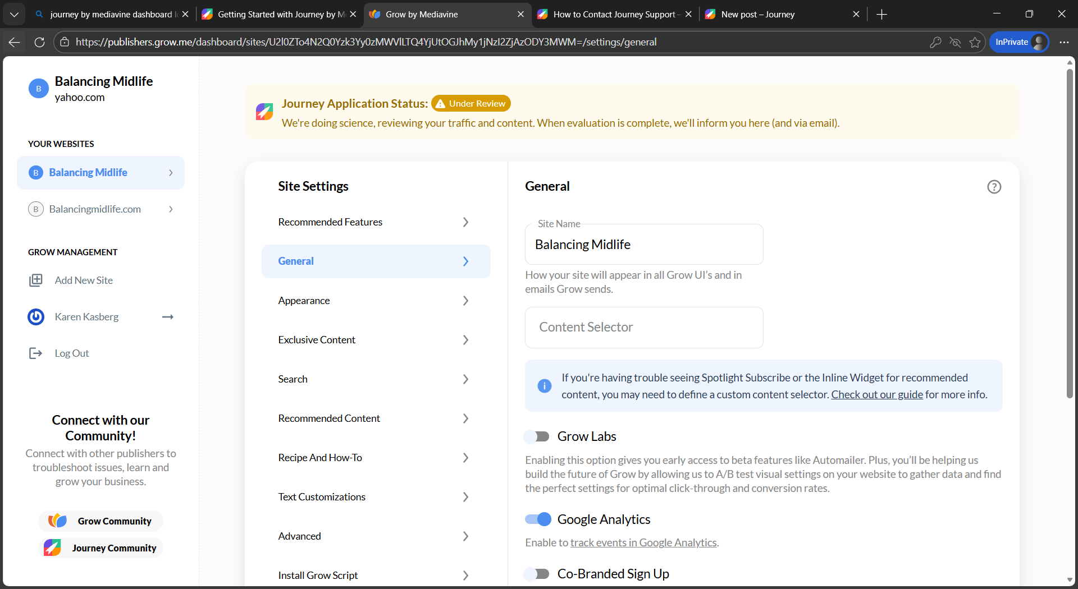Disable the Google Analytics toggle
The height and width of the screenshot is (589, 1078).
tap(537, 519)
